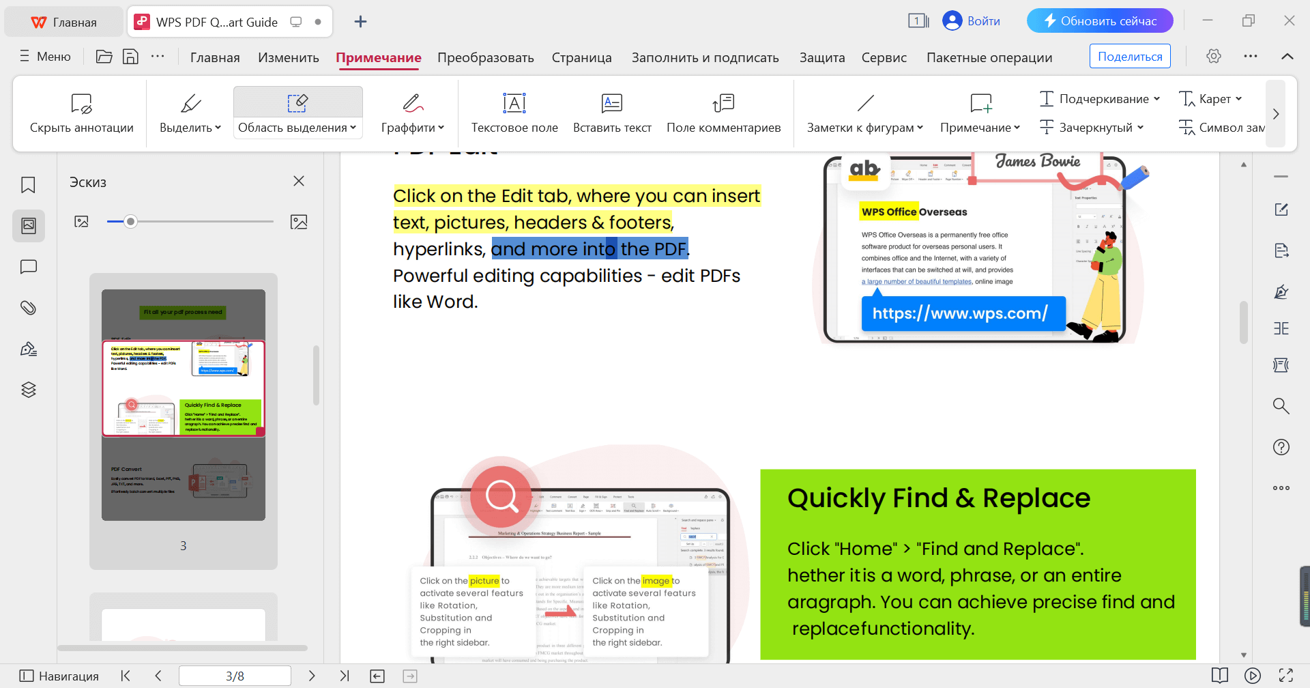Switch to the Convert (Преобразовать) tab
Screen dimensions: 1310x688
click(x=485, y=57)
